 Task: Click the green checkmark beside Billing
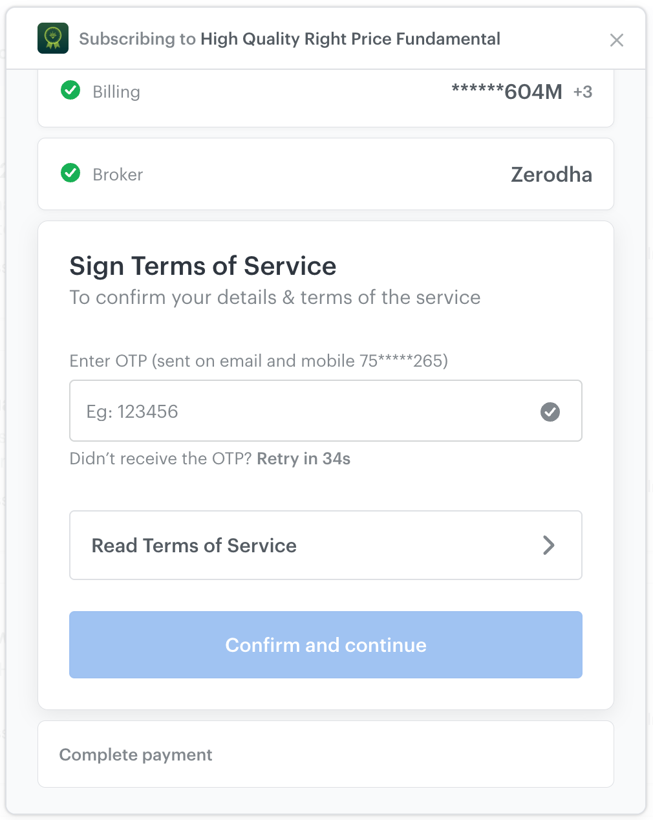tap(70, 90)
